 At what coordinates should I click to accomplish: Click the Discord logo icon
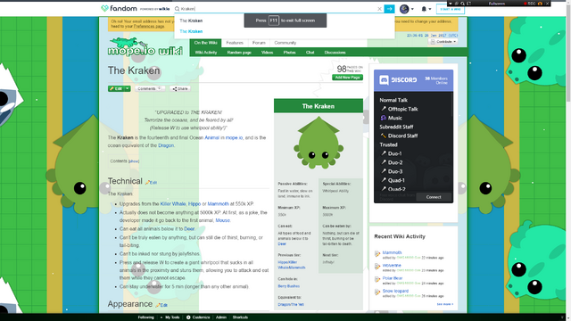tap(384, 80)
